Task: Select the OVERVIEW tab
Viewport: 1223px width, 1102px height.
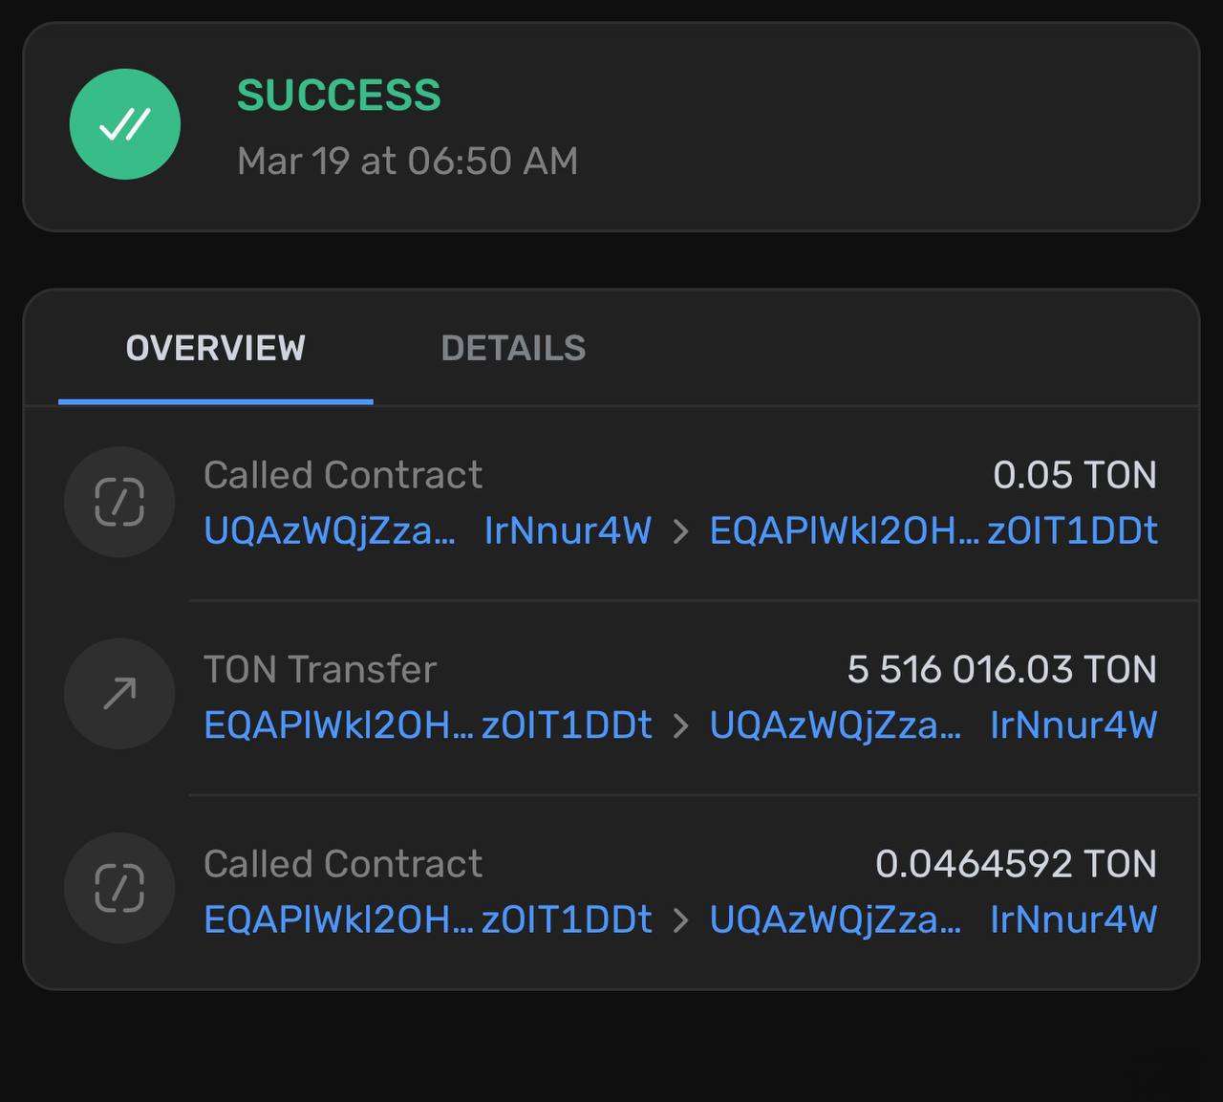Action: (x=216, y=348)
